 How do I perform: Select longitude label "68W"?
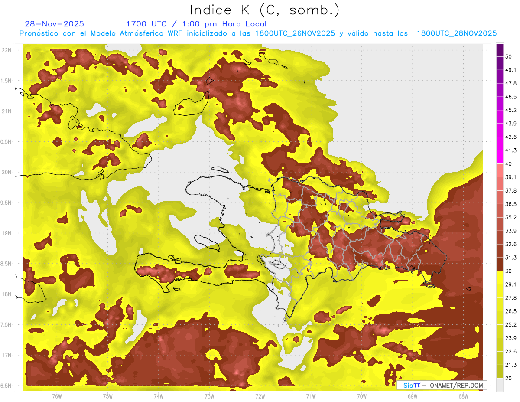click(463, 396)
